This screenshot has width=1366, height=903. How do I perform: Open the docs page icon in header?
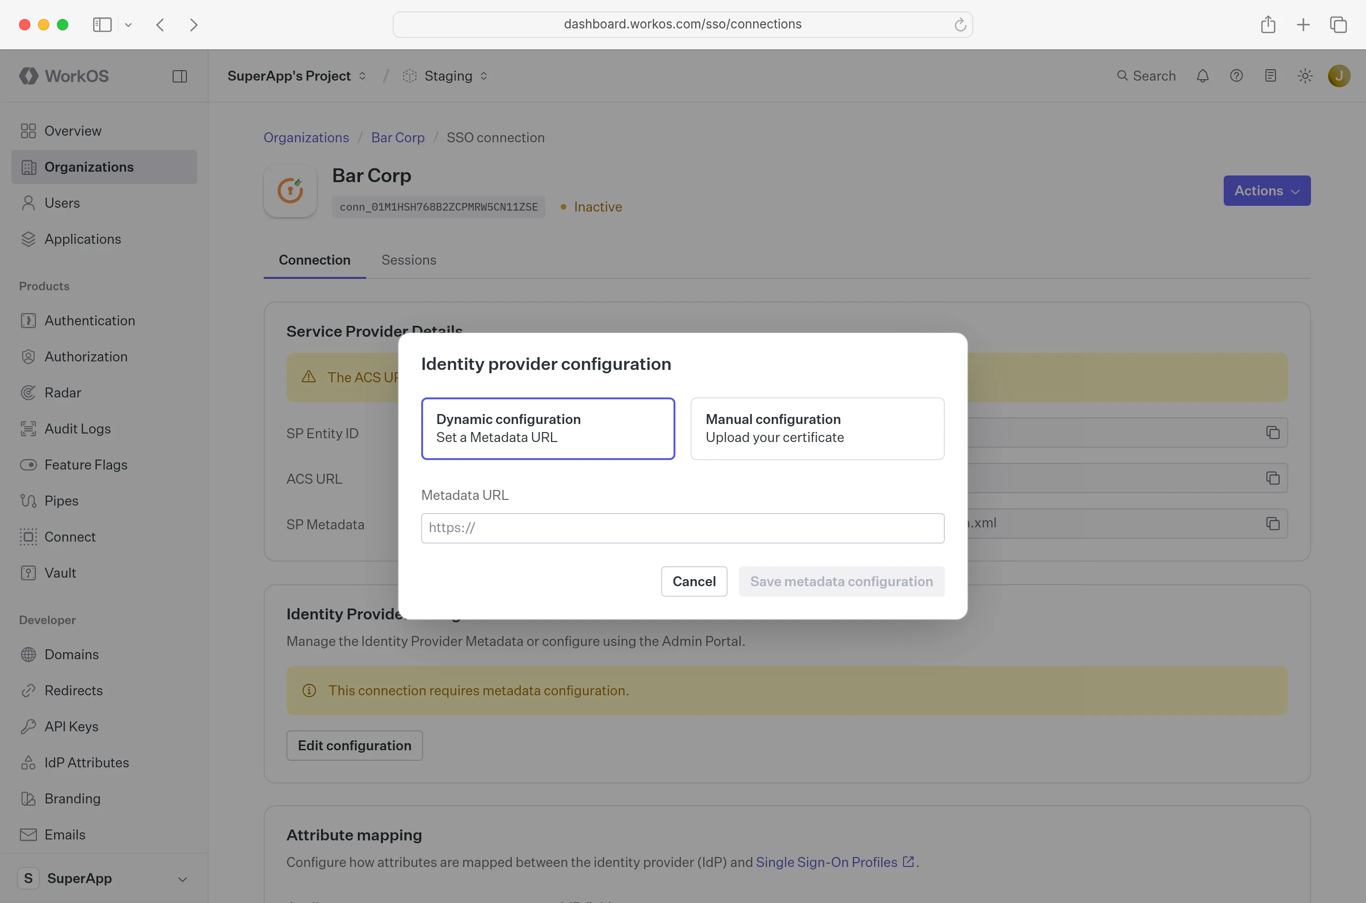click(x=1270, y=76)
